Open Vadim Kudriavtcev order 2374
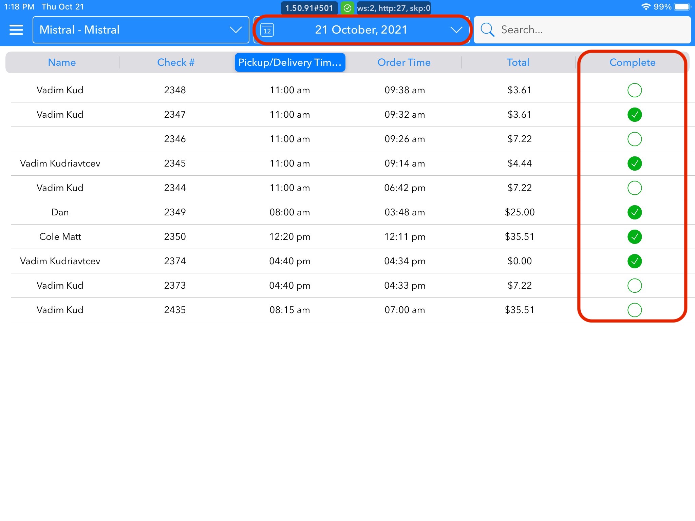This screenshot has width=695, height=521. tap(60, 261)
